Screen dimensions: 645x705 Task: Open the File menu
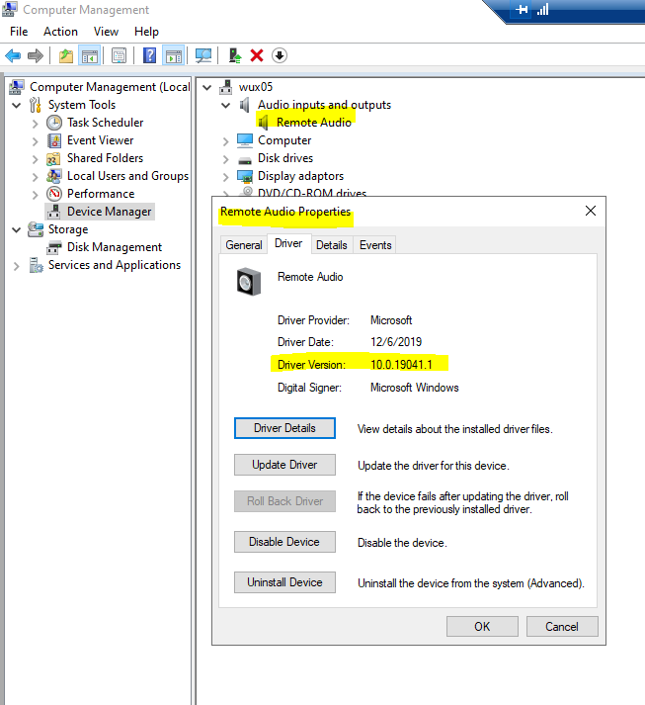[19, 32]
